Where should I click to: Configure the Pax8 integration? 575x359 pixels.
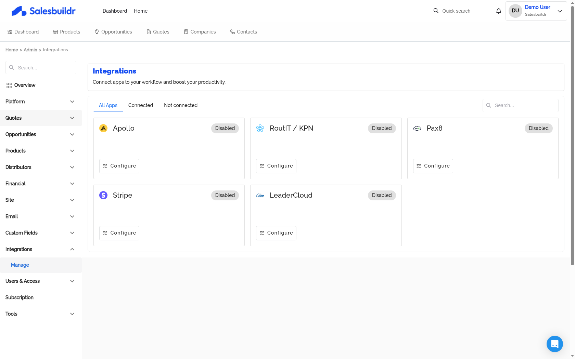pyautogui.click(x=433, y=166)
